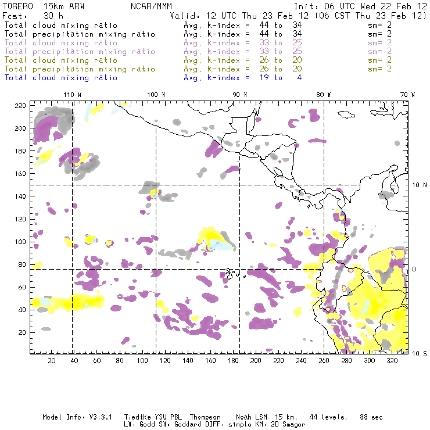Screen dimensions: 430x430
Task: Click blue "Total cloud mixing ratio" legend entry
Action: [x=61, y=78]
